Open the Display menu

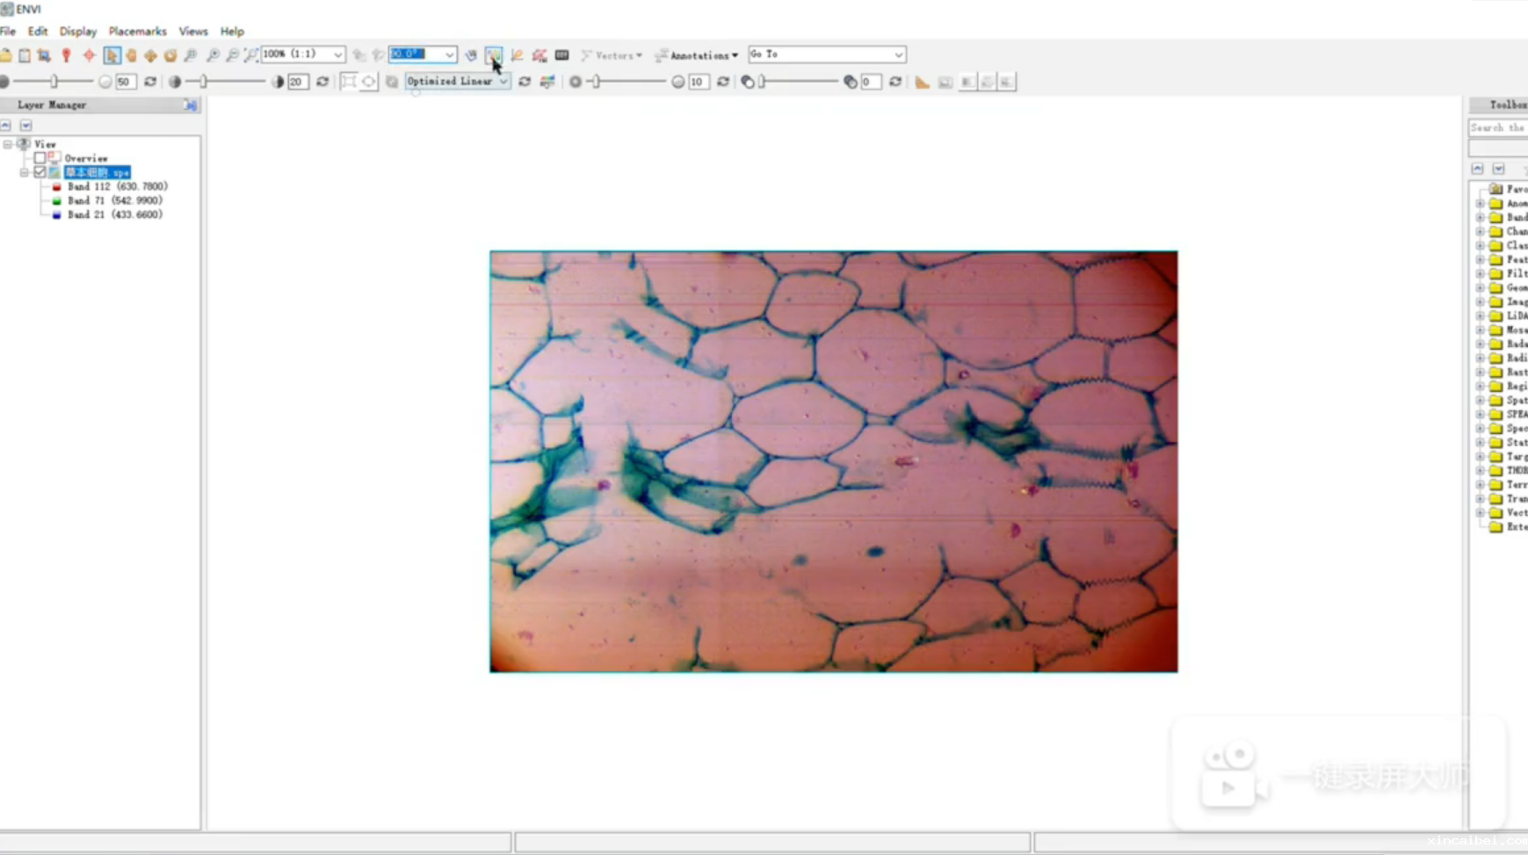click(78, 32)
